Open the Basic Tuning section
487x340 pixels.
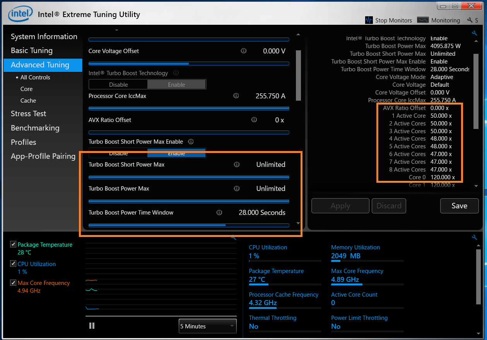pyautogui.click(x=32, y=50)
